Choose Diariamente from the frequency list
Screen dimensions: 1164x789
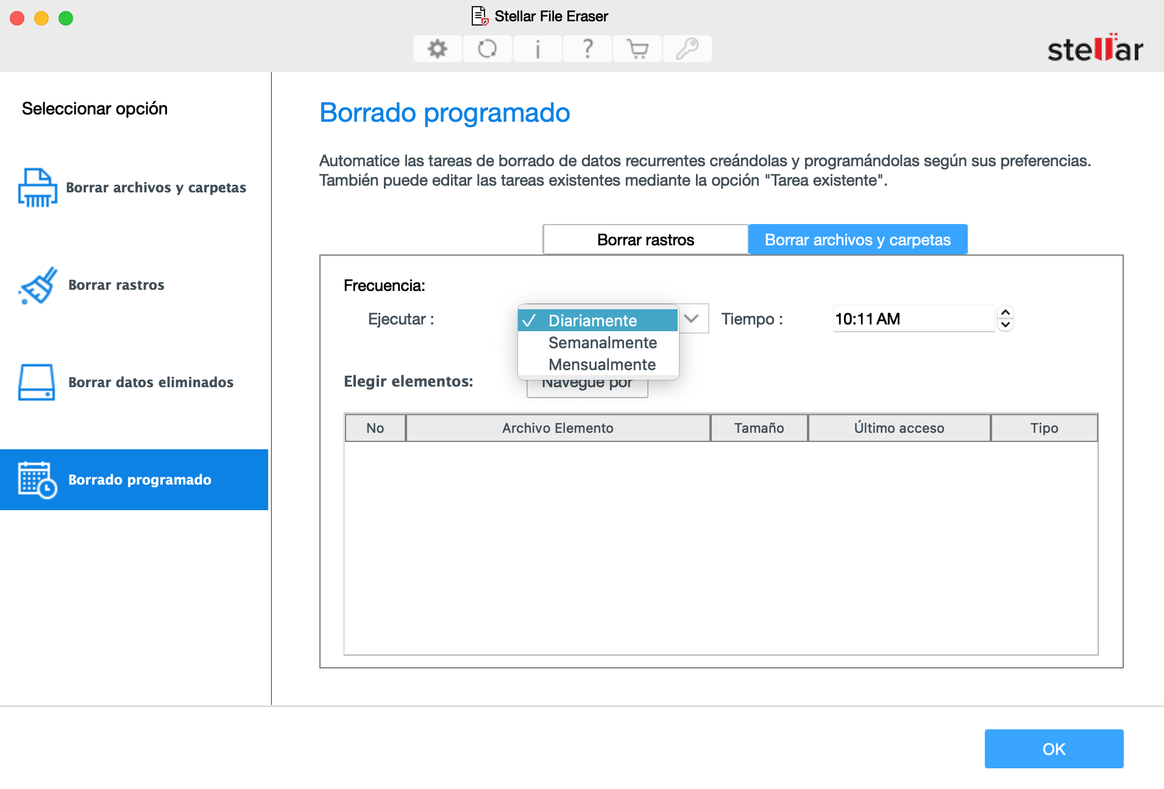[x=598, y=320]
